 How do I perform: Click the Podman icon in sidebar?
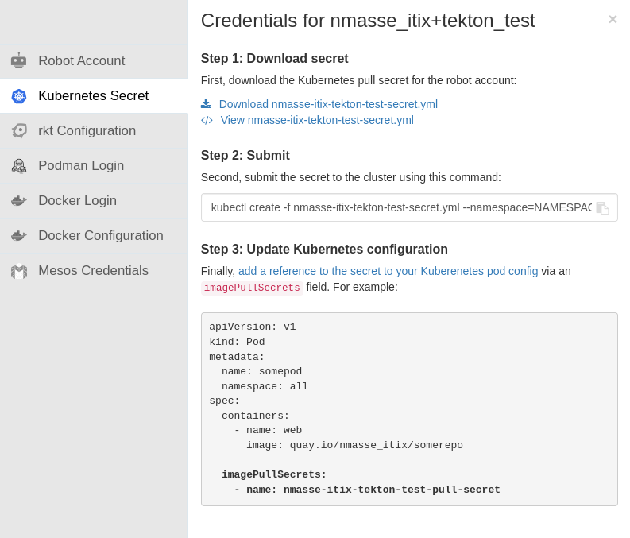[18, 166]
